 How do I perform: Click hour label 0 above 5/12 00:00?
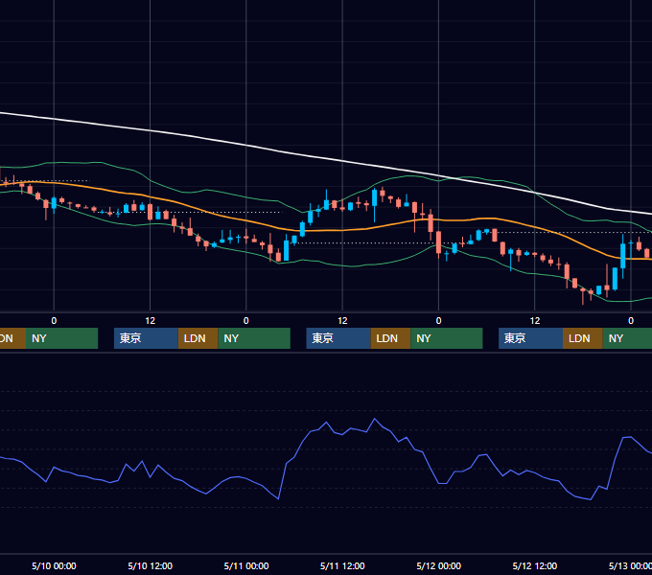pyautogui.click(x=439, y=321)
